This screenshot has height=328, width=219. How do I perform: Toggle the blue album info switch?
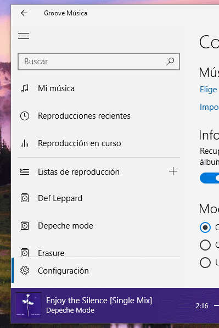click(x=209, y=178)
